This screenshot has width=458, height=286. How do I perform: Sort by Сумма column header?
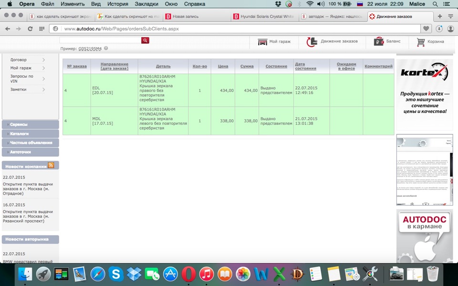pos(247,66)
